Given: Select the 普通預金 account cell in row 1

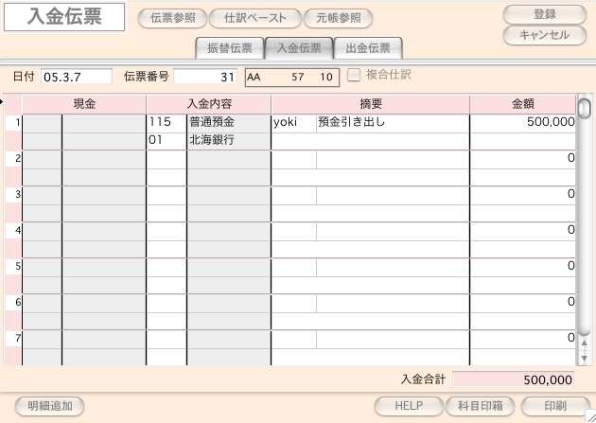Looking at the screenshot, I should [x=228, y=122].
